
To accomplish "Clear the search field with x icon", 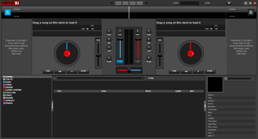I will coord(143,78).
